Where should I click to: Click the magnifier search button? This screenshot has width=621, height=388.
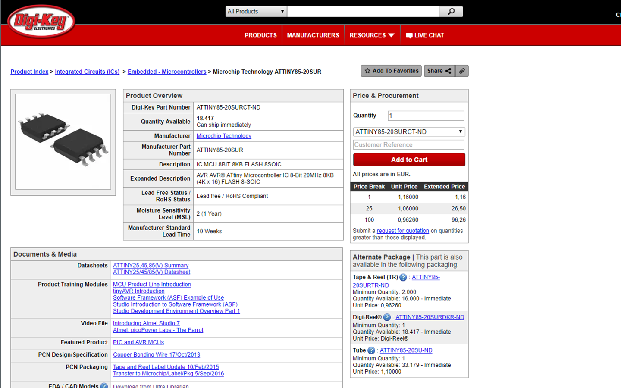451,11
